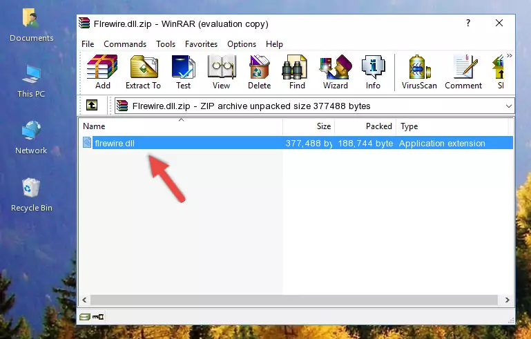531x339 pixels.
Task: Open the Recycle Bin desktop icon
Action: pyautogui.click(x=31, y=195)
